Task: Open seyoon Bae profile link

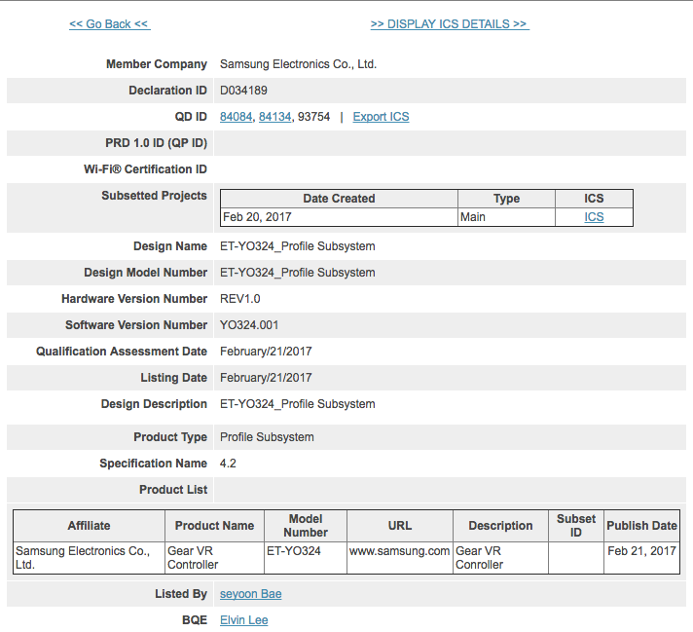Action: coord(250,594)
